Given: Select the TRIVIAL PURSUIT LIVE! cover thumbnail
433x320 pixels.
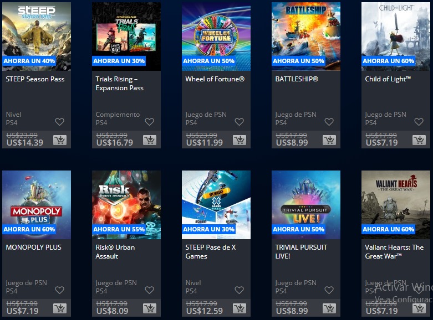Looking at the screenshot, I should point(306,205).
